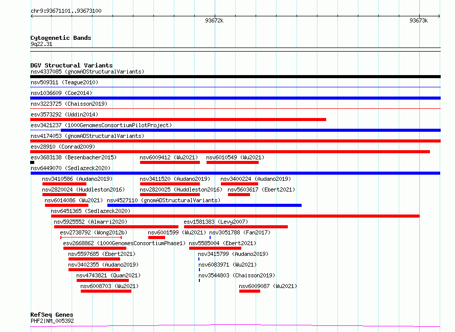Click the DGV Structural Variants track title
The image size is (455, 332).
coord(72,65)
